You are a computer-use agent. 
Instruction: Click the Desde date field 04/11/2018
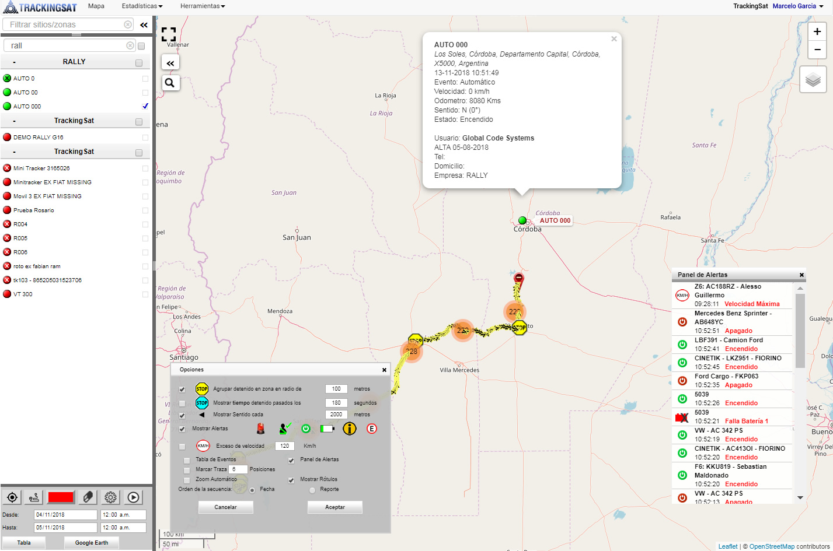[65, 515]
